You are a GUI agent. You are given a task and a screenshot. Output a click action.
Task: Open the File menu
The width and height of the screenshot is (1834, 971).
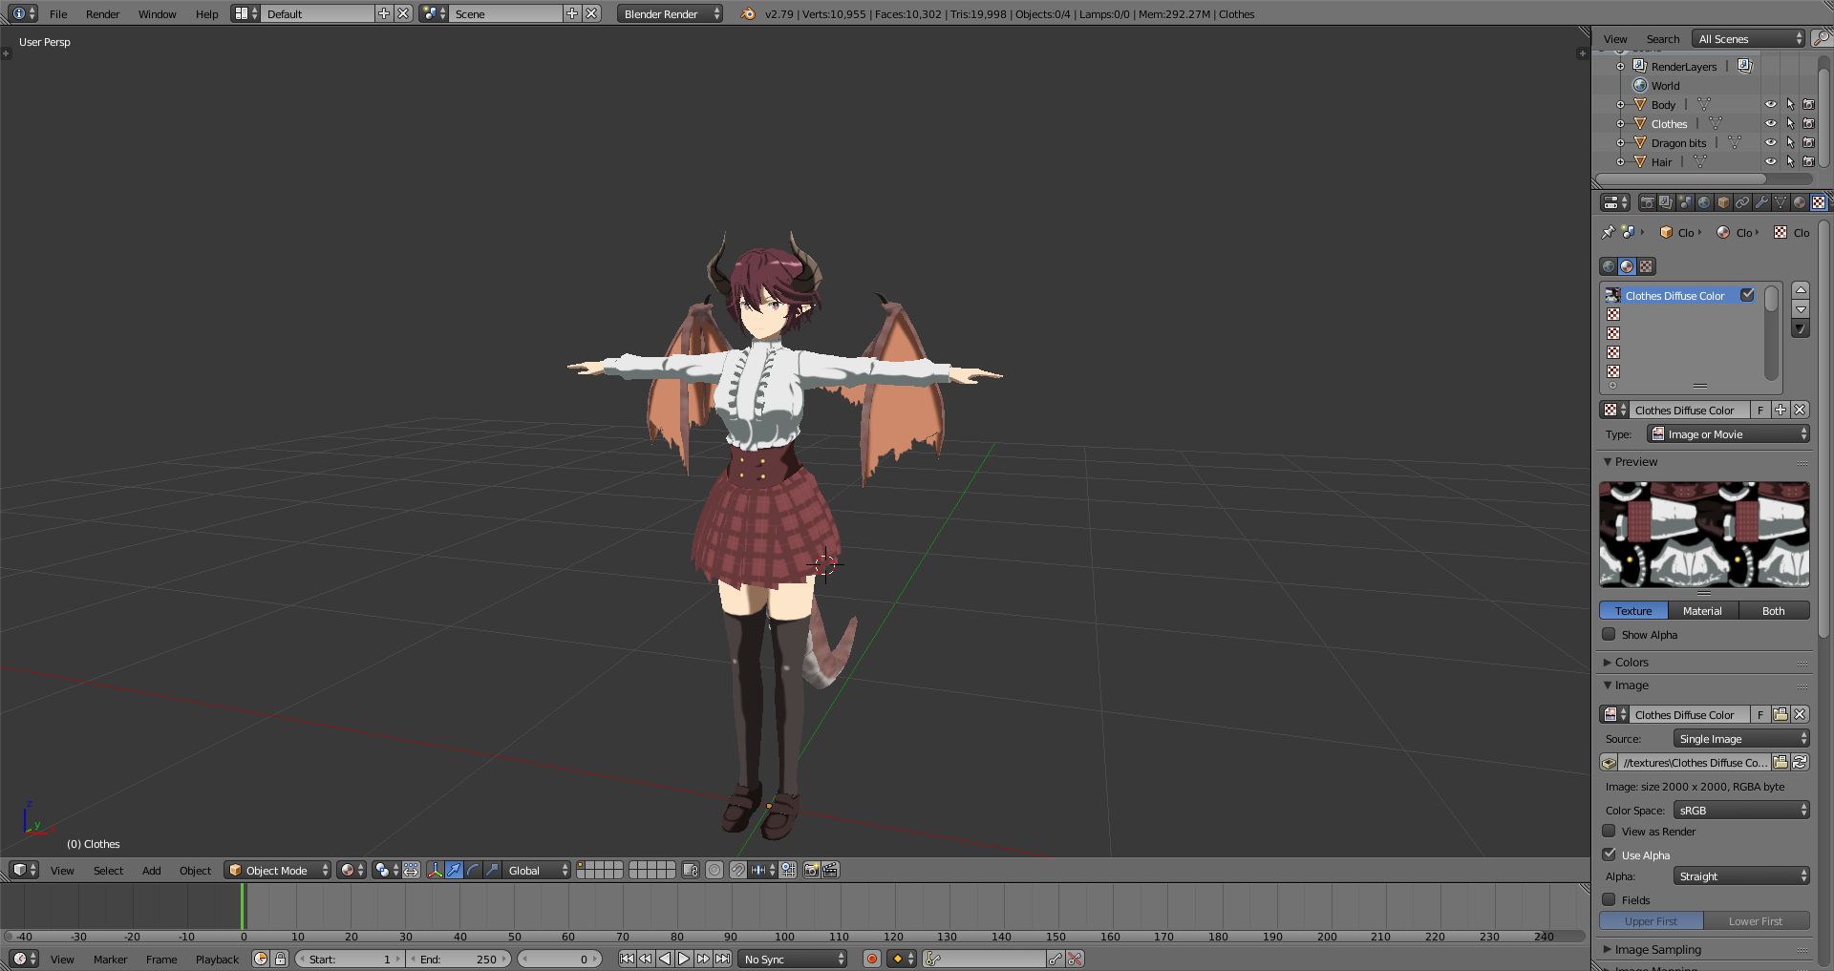coord(58,14)
